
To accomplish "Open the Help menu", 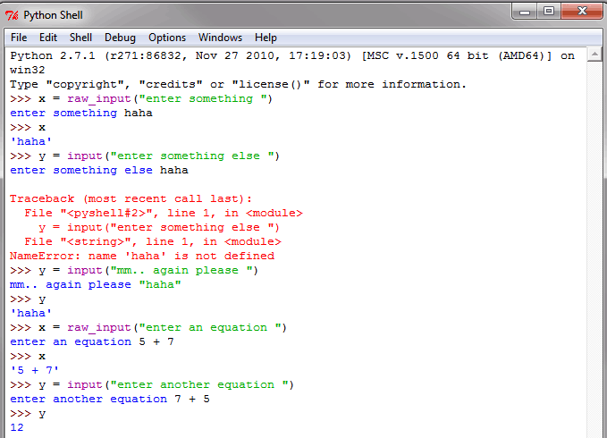I will click(266, 38).
